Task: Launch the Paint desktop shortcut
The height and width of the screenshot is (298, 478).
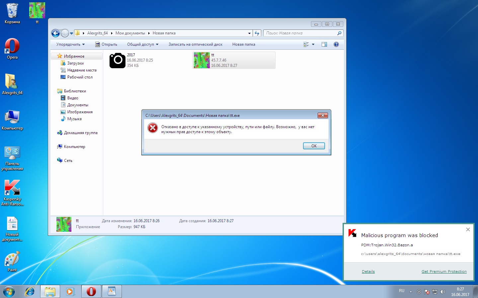Action: click(12, 262)
